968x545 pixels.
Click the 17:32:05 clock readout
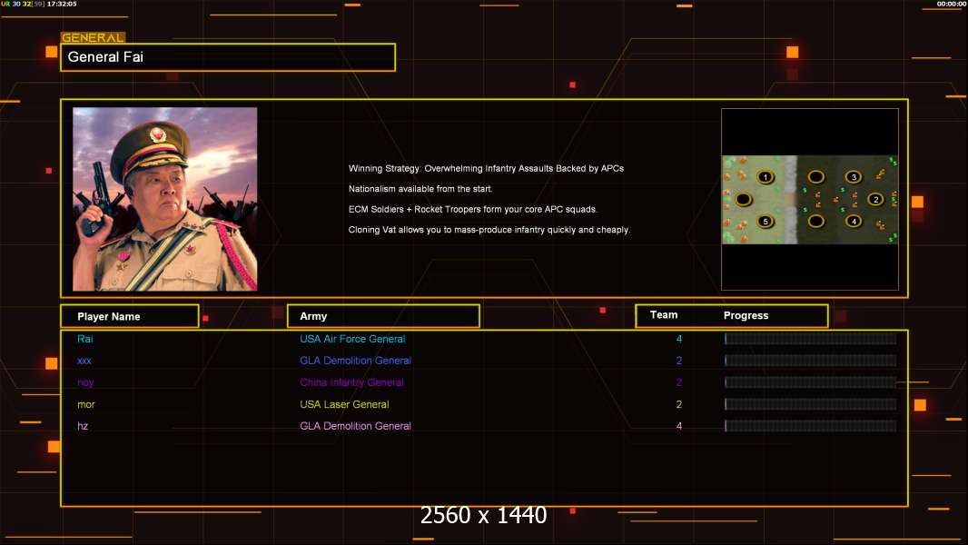tap(62, 4)
